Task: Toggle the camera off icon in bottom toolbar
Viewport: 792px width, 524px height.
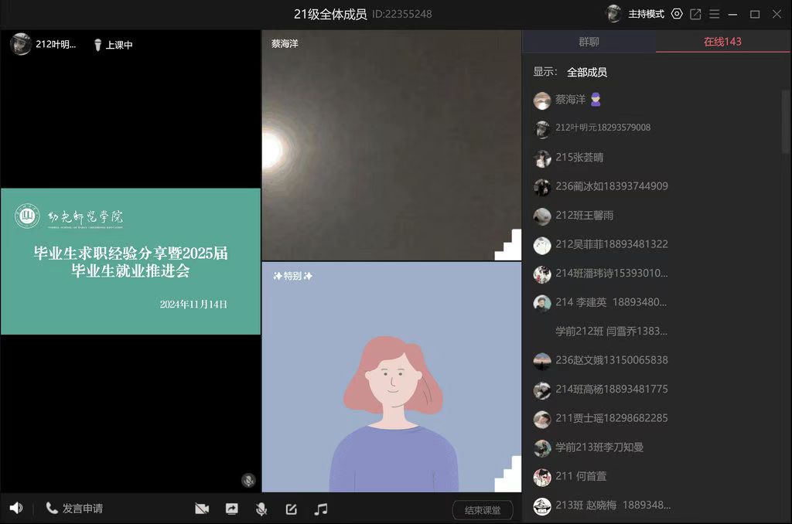Action: click(x=202, y=509)
